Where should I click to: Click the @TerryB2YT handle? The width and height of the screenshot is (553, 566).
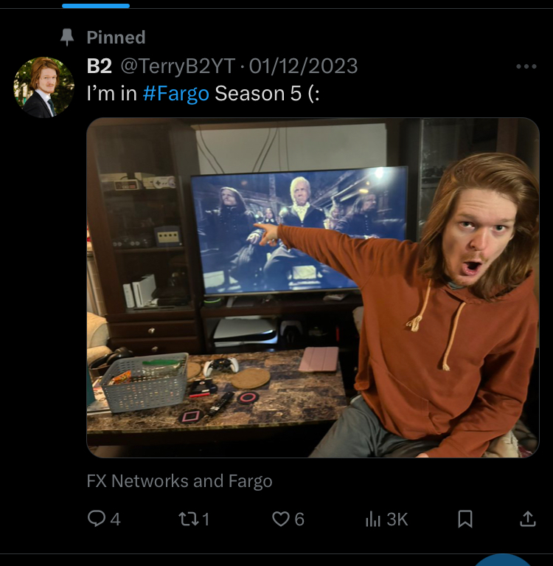click(x=178, y=66)
